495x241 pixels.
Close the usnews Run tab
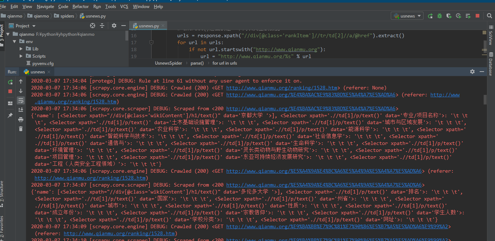click(x=49, y=72)
